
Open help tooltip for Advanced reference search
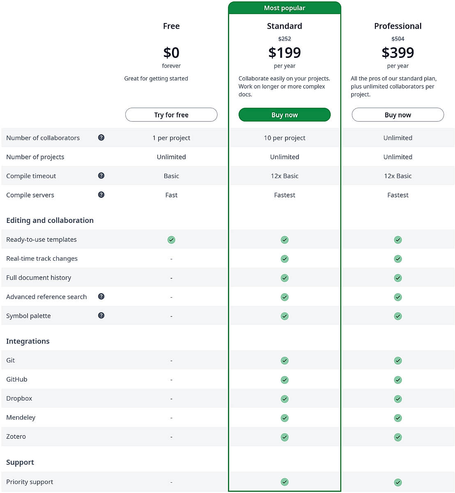(101, 296)
